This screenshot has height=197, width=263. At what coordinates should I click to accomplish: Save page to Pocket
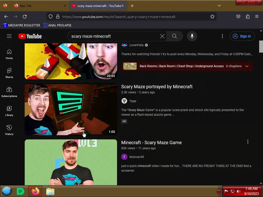[238, 16]
